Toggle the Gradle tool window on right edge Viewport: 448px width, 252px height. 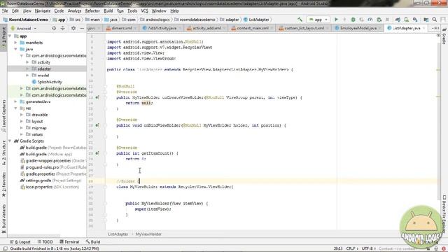(x=444, y=36)
